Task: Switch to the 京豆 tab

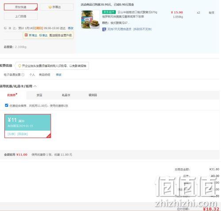Action: coord(39,95)
